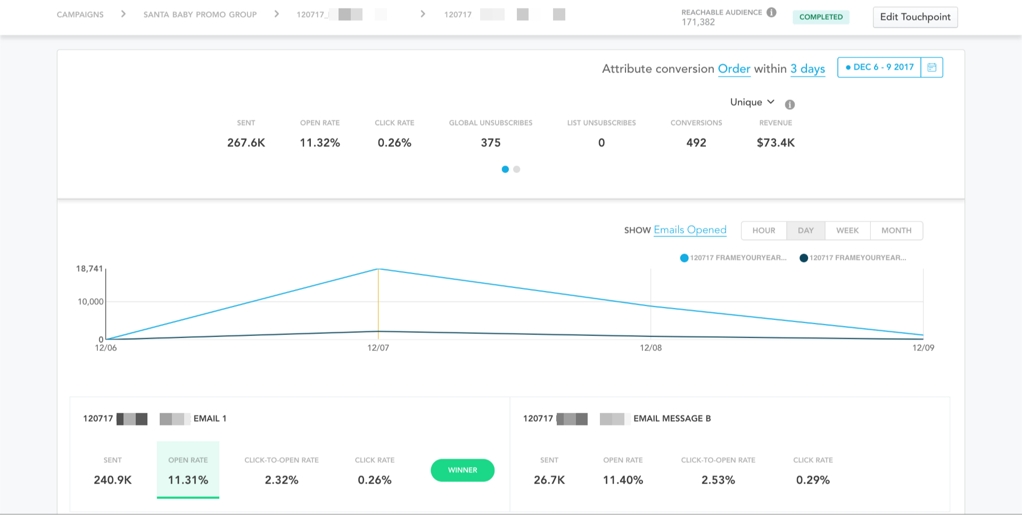Expand the Unique metrics dropdown
The width and height of the screenshot is (1022, 515).
(752, 102)
